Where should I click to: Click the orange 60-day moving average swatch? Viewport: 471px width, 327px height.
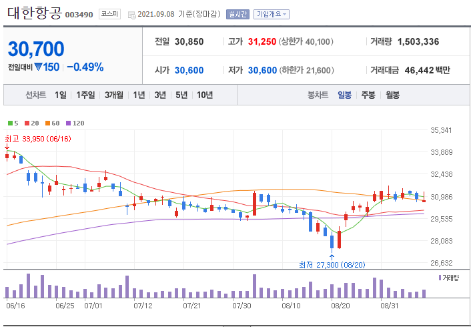47,123
